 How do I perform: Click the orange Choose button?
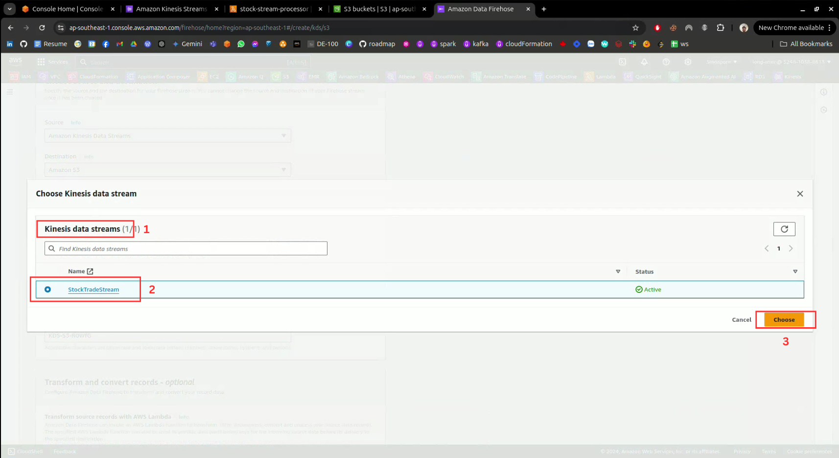(784, 320)
